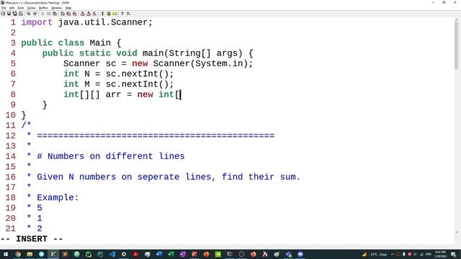Show hidden system tray icons chevron
461x259 pixels.
(x=393, y=254)
